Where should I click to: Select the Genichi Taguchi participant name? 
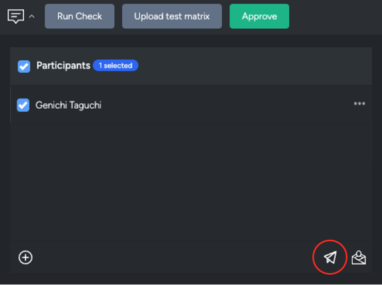coord(69,105)
